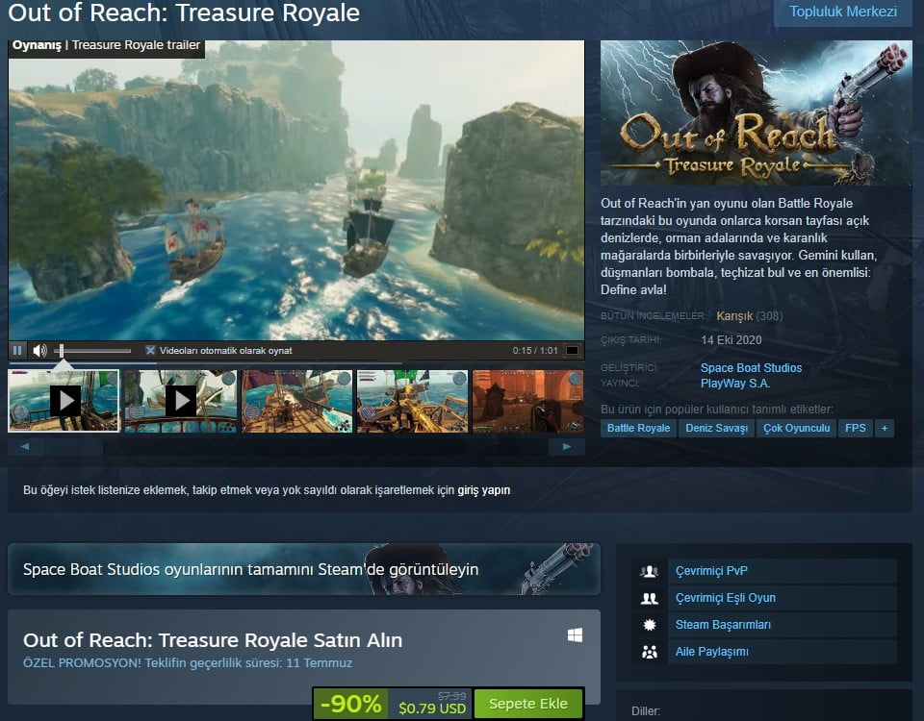Click the Çevrimiçi PvP people icon
Image resolution: width=924 pixels, height=721 pixels.
pos(649,570)
